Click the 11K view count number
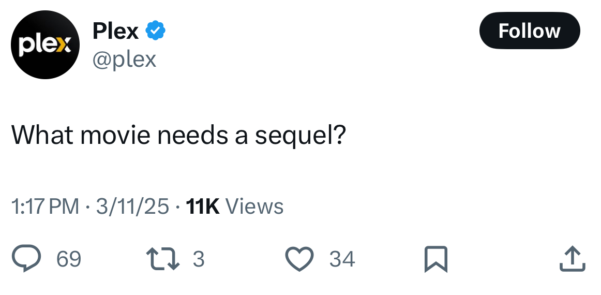The image size is (601, 295). coord(202,207)
